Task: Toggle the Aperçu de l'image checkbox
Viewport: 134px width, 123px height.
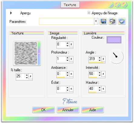Action: [89, 13]
